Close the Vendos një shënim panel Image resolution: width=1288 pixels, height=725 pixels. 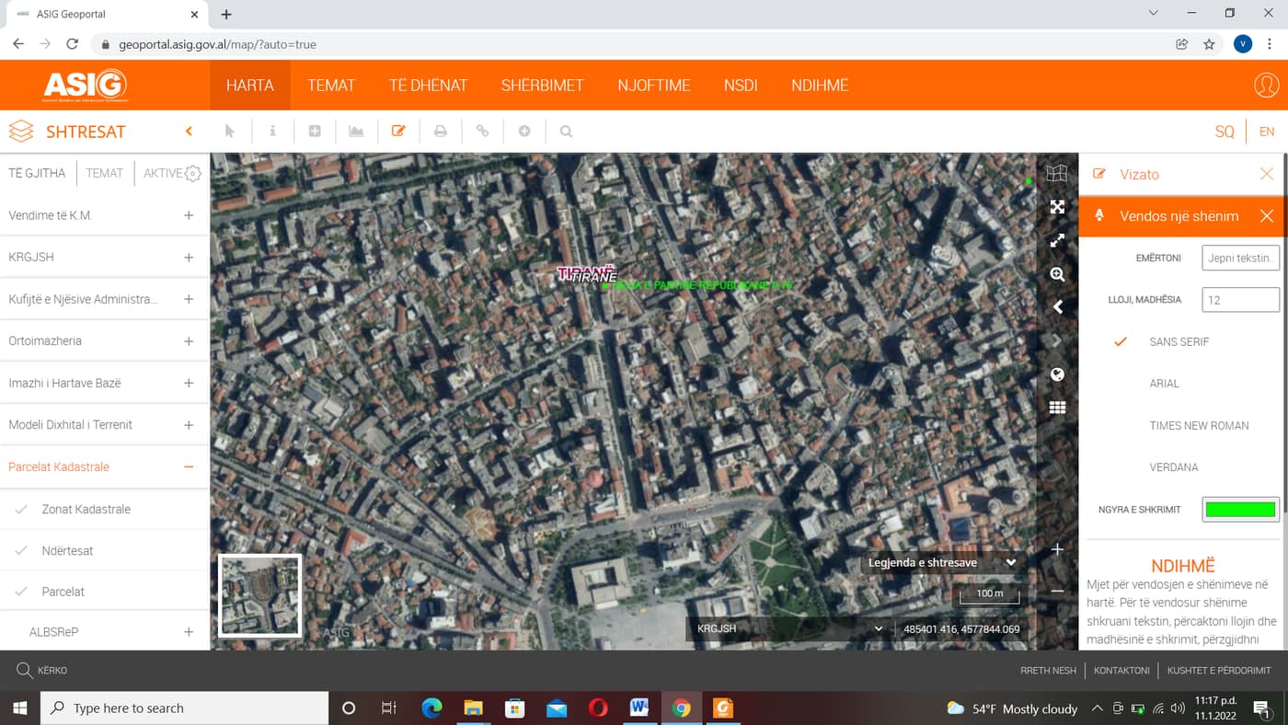(1267, 216)
